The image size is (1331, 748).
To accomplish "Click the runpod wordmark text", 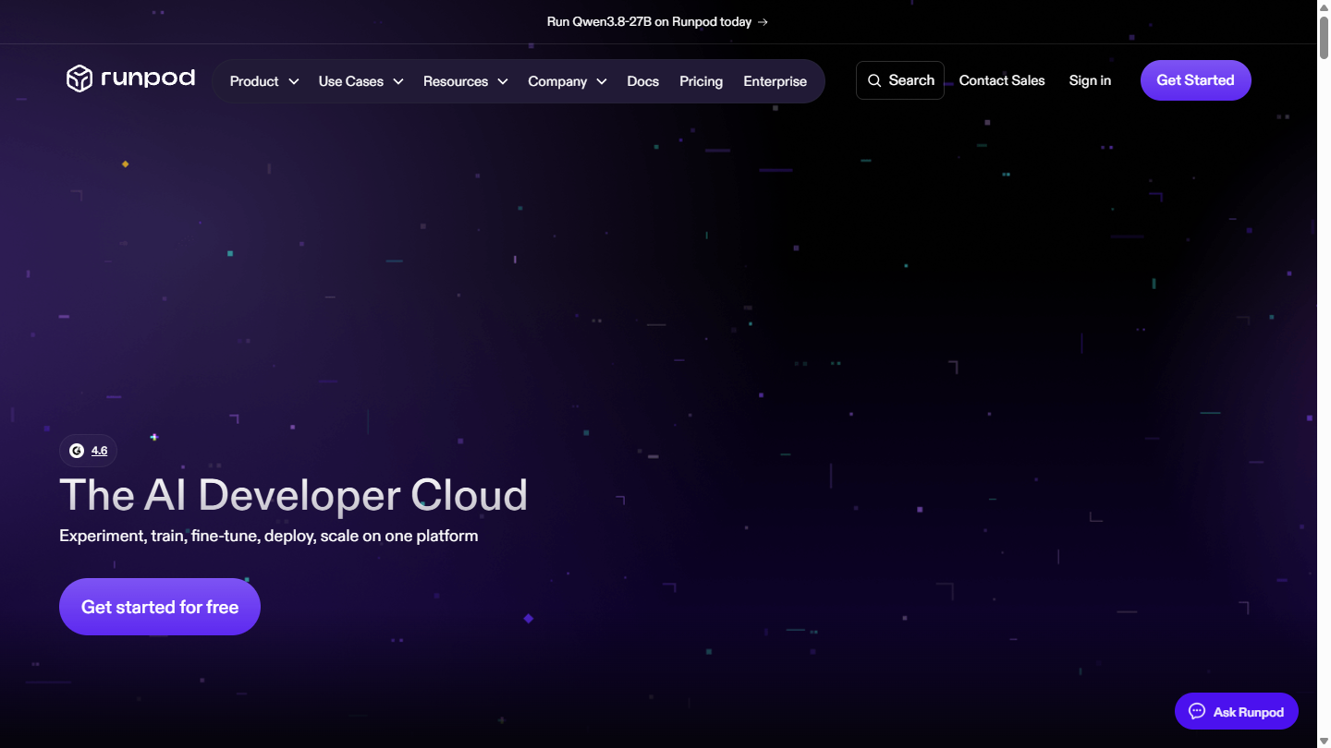I will click(x=148, y=78).
